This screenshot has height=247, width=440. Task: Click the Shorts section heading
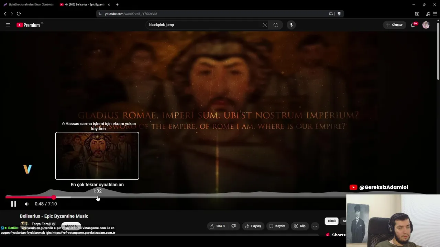pyautogui.click(x=339, y=235)
